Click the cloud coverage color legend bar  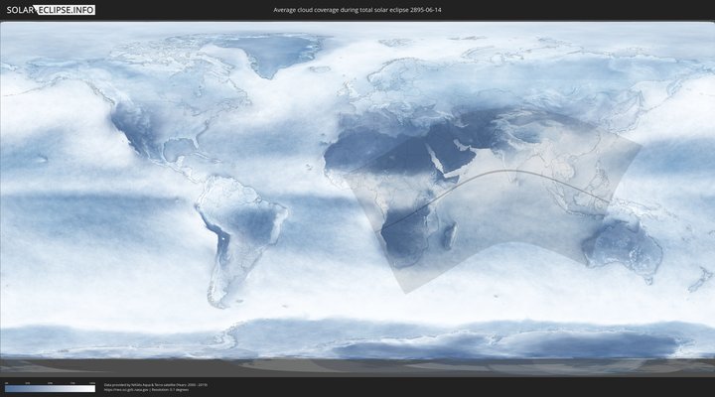(x=50, y=388)
